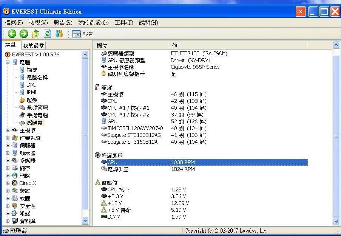This screenshot has width=341, height=236.
Task: Select the highlighted CPU fan row
Action: tap(204, 162)
